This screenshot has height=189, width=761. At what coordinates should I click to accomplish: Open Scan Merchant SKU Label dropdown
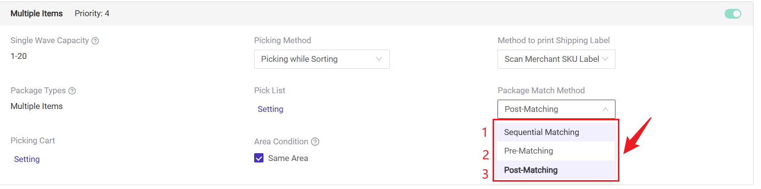pyautogui.click(x=556, y=59)
